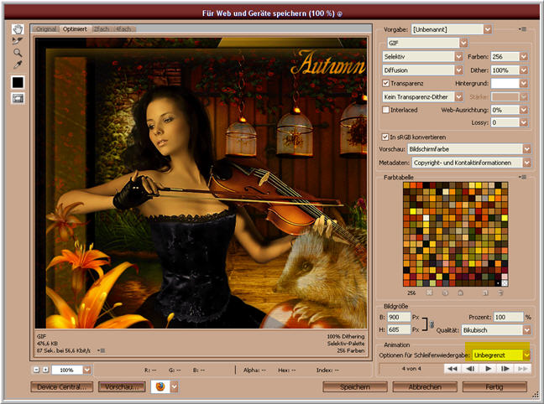Open the Selektiv color reduction dropdown
Image resolution: width=544 pixels, height=404 pixels.
click(459, 56)
